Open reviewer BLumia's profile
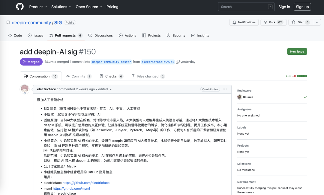The image size is (324, 195). click(x=248, y=97)
